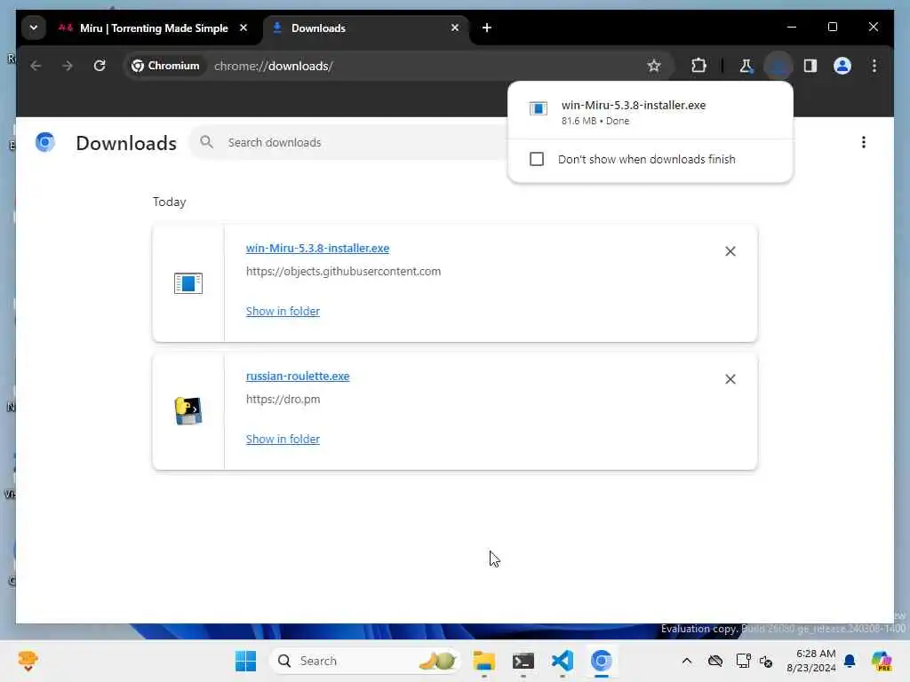Click https://objects.githubusercontent.com source URL
The height and width of the screenshot is (682, 910).
coord(344,272)
